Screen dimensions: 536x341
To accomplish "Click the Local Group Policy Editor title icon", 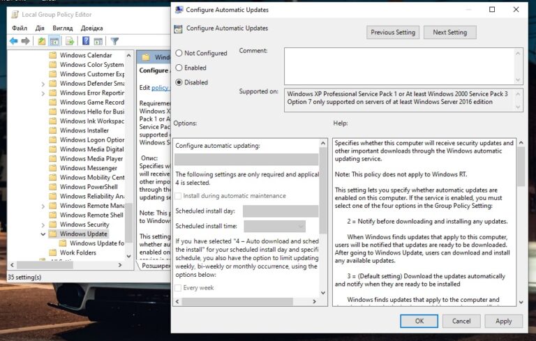I will coord(15,15).
